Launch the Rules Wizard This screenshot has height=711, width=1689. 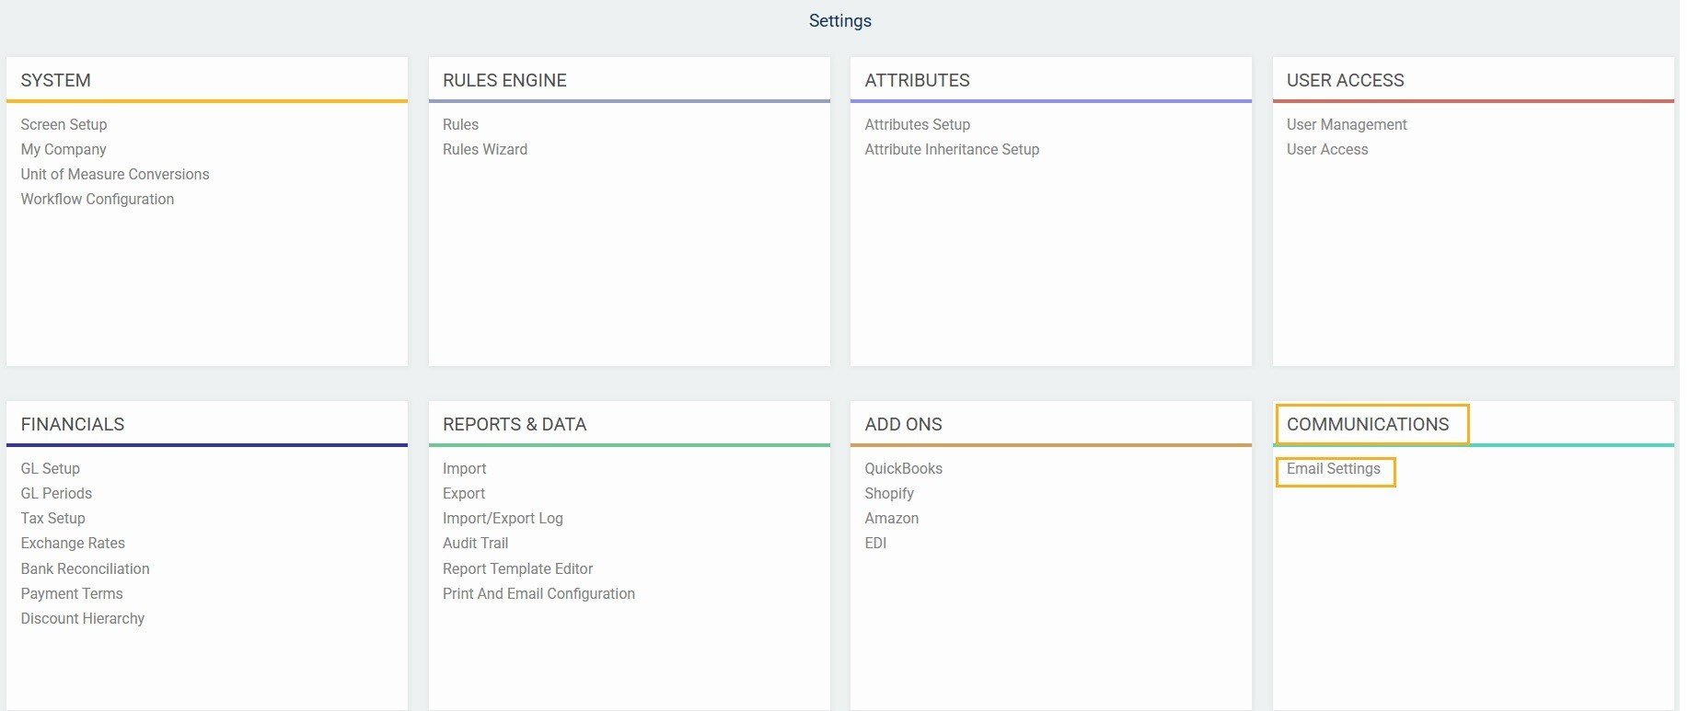click(485, 149)
